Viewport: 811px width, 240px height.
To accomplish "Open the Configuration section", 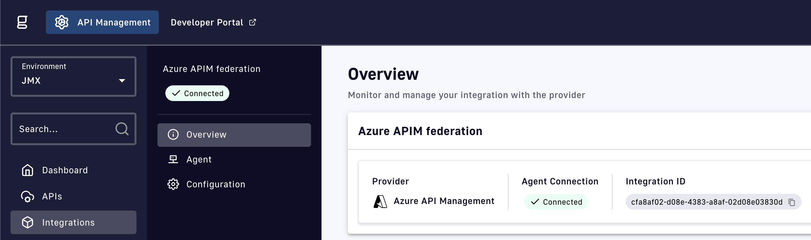I will pyautogui.click(x=216, y=184).
